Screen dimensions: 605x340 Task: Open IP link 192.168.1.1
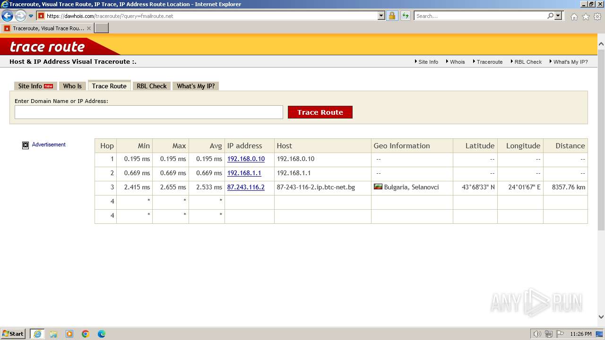click(x=244, y=173)
